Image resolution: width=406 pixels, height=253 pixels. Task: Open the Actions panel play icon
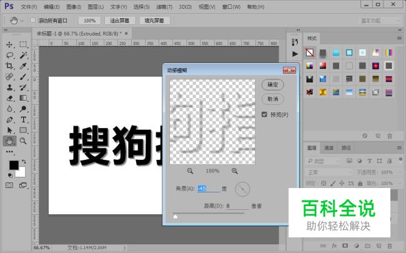click(x=295, y=54)
